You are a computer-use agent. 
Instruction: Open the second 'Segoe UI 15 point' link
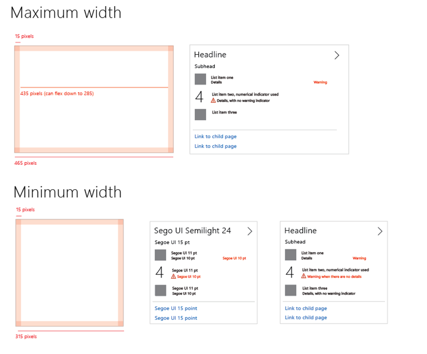(x=176, y=318)
